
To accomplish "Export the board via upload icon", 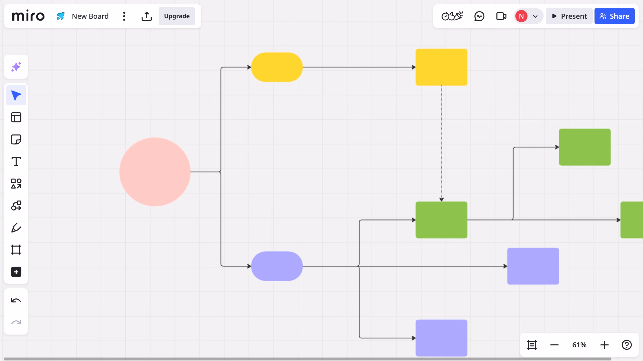I will pyautogui.click(x=147, y=16).
